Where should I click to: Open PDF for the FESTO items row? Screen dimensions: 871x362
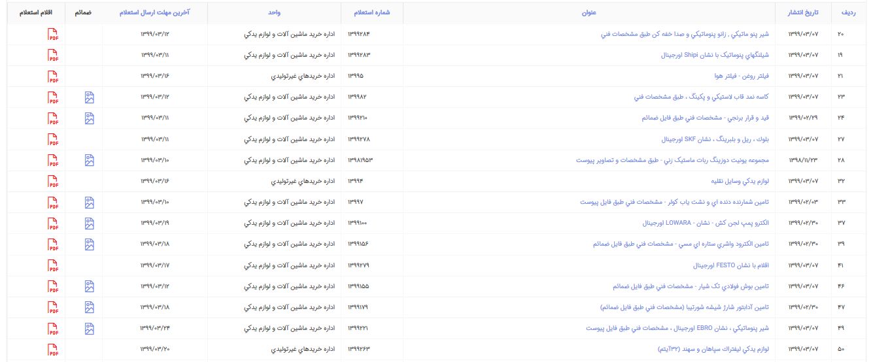click(53, 265)
